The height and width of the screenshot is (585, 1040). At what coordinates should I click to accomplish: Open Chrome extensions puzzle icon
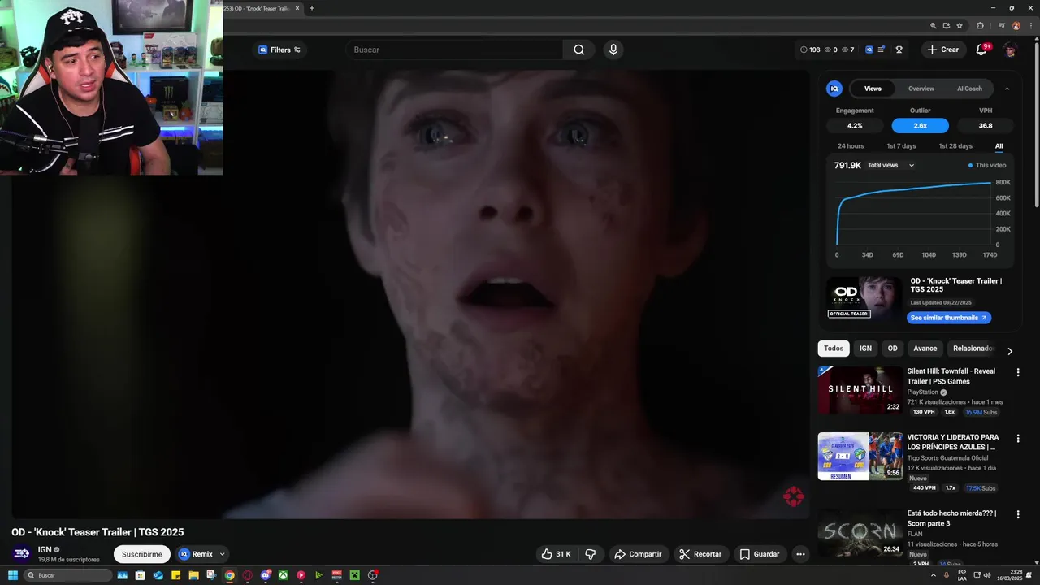pos(980,25)
